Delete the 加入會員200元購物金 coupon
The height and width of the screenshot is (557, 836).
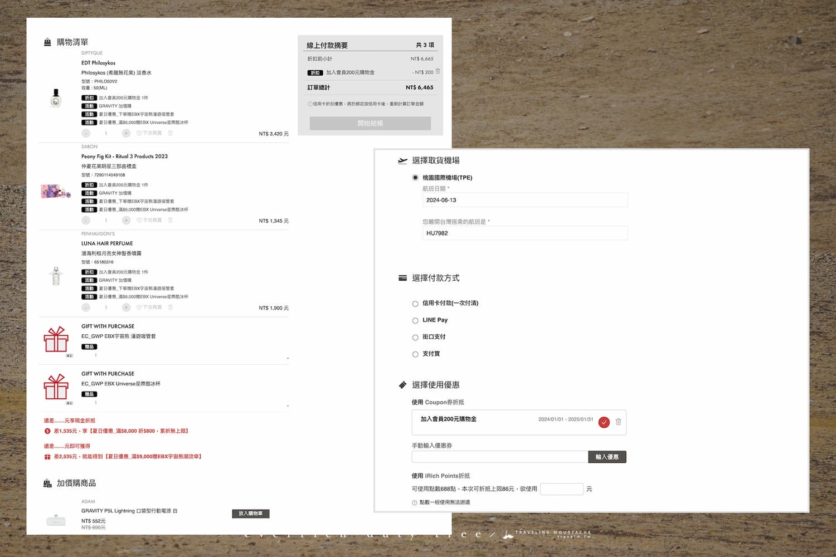pyautogui.click(x=618, y=422)
